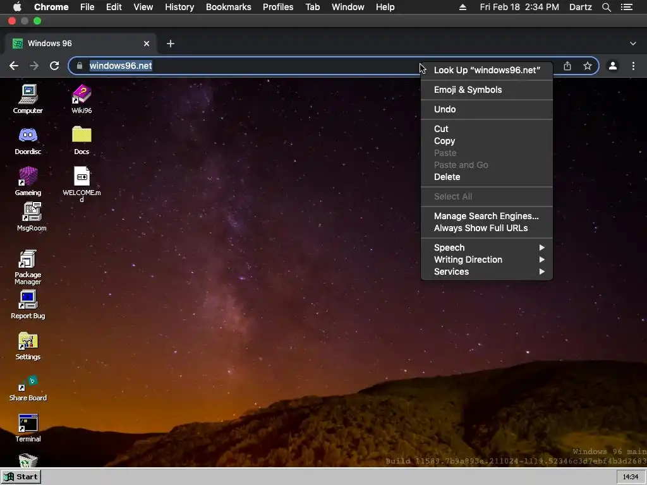
Task: Open the Chrome profile avatar button
Action: 613,66
